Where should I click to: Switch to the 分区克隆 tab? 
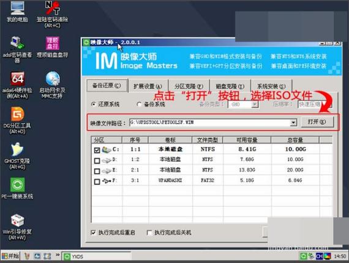click(x=189, y=86)
